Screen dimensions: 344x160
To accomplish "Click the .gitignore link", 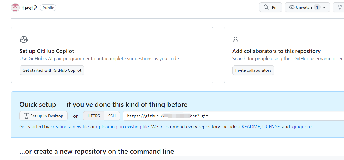I will coord(301,127).
